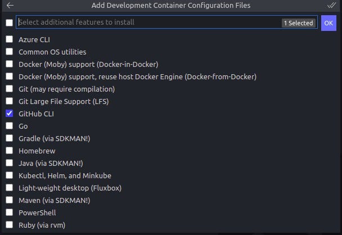Enable Gradle (via SDKMAN!) feature
Screen dimensions: 342x235
coord(9,138)
